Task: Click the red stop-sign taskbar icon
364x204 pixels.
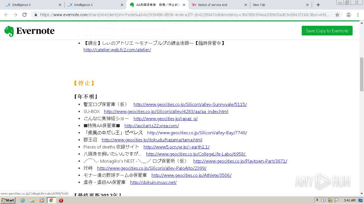Action: [61, 200]
